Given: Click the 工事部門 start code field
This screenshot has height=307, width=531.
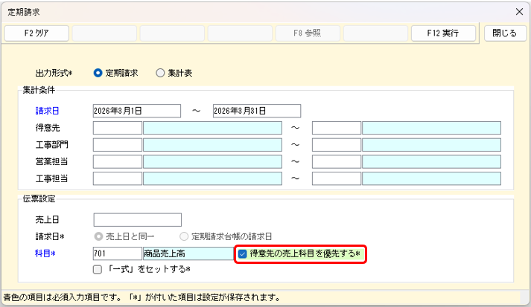Looking at the screenshot, I should 118,145.
